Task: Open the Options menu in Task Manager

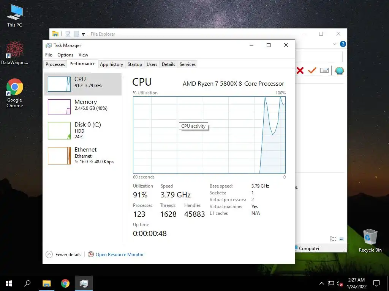Action: 65,55
